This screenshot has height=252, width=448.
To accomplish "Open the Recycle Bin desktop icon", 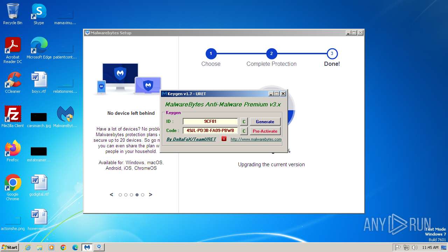I will 13,14.
